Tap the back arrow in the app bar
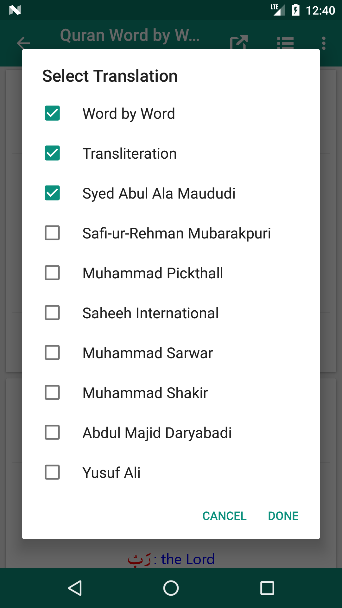 pos(23,43)
